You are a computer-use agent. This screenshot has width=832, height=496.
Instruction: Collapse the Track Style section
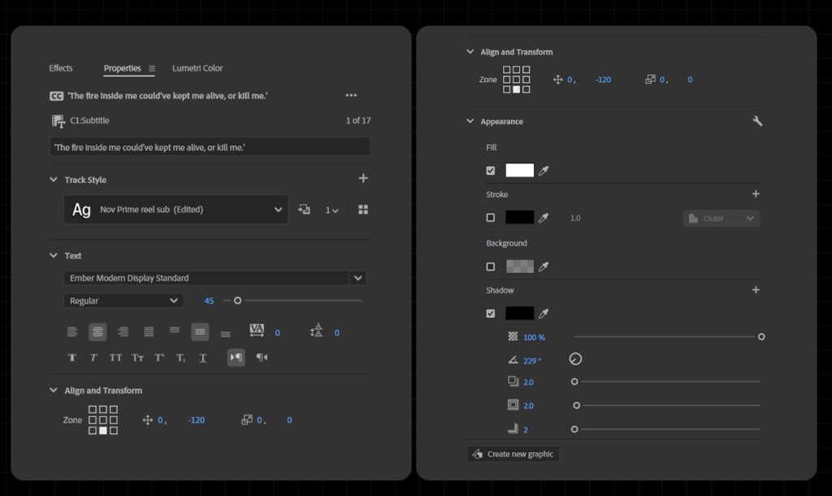point(53,180)
